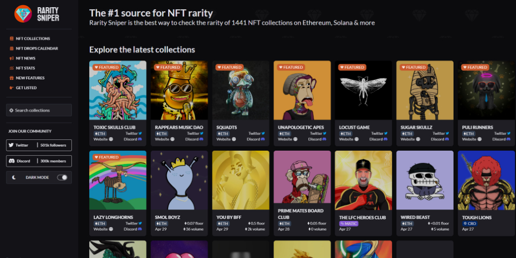The width and height of the screenshot is (516, 258).
Task: Click the Twitter icon on Lazy Longhorns
Action: [140, 223]
